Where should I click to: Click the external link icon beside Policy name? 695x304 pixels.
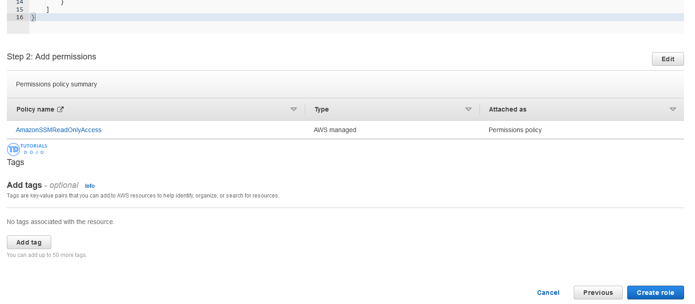[x=60, y=110]
